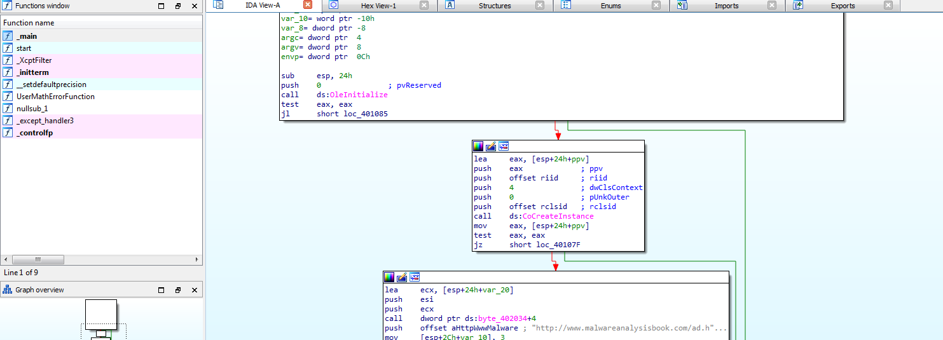This screenshot has height=340, width=943.
Task: Click the IDA View-A tab icon
Action: (218, 5)
